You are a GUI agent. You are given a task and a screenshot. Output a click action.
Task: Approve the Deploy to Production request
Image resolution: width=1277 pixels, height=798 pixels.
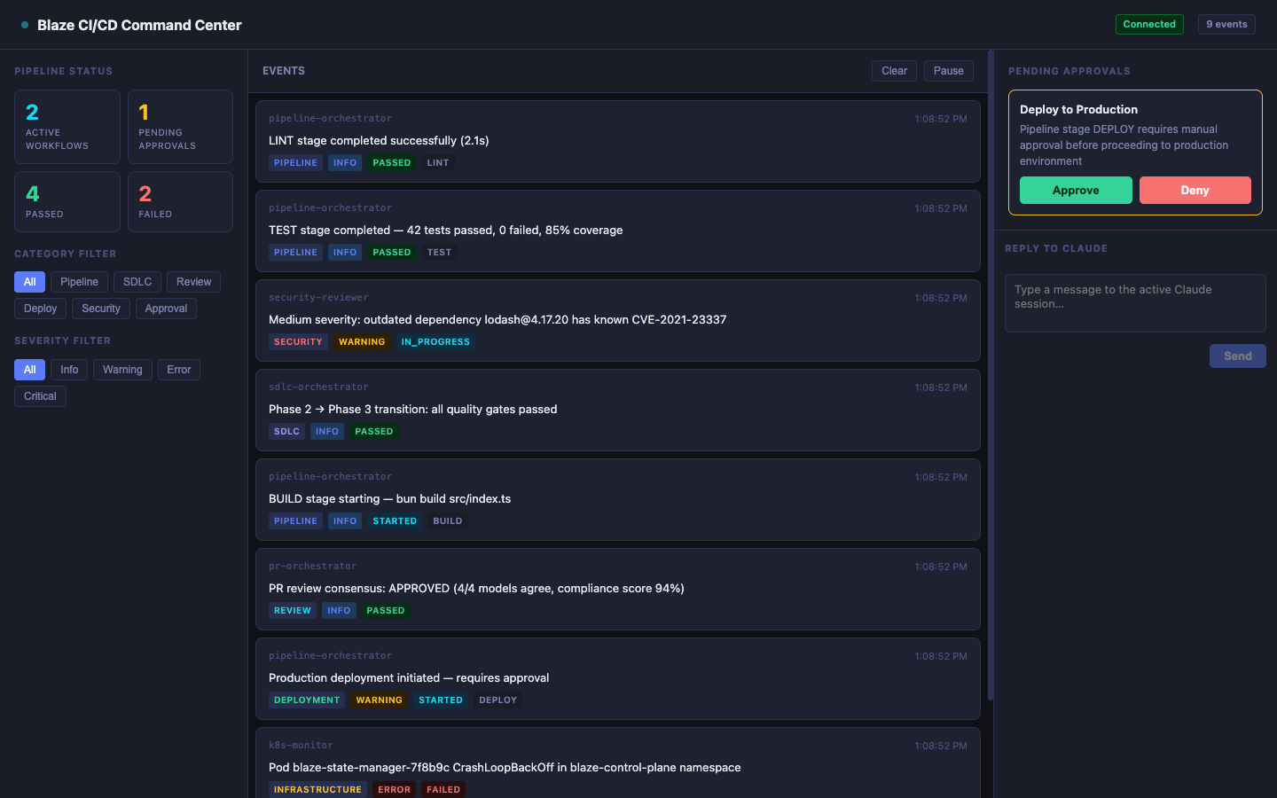(x=1076, y=190)
